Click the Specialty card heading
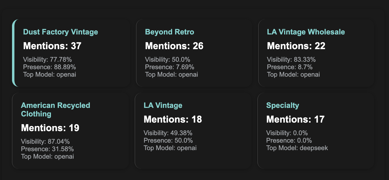The image size is (389, 180). click(283, 105)
